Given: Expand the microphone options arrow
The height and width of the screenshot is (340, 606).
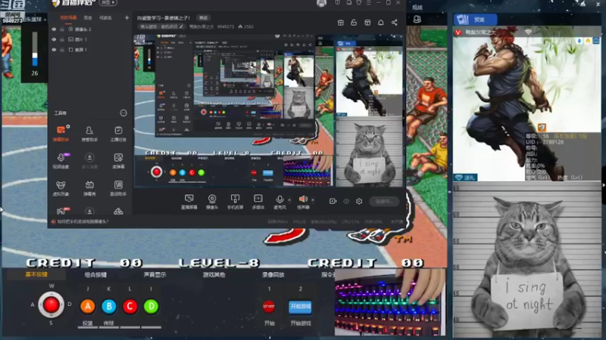Looking at the screenshot, I should 289,200.
